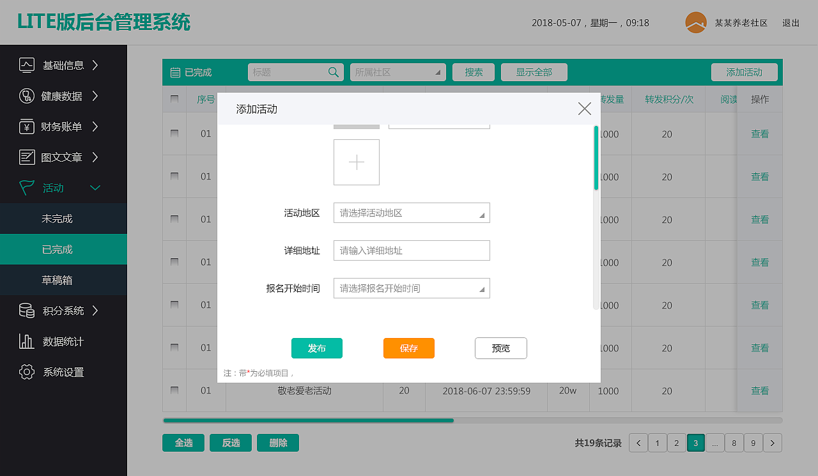Select the 基础信息 sidebar icon
The width and height of the screenshot is (818, 476).
[27, 65]
